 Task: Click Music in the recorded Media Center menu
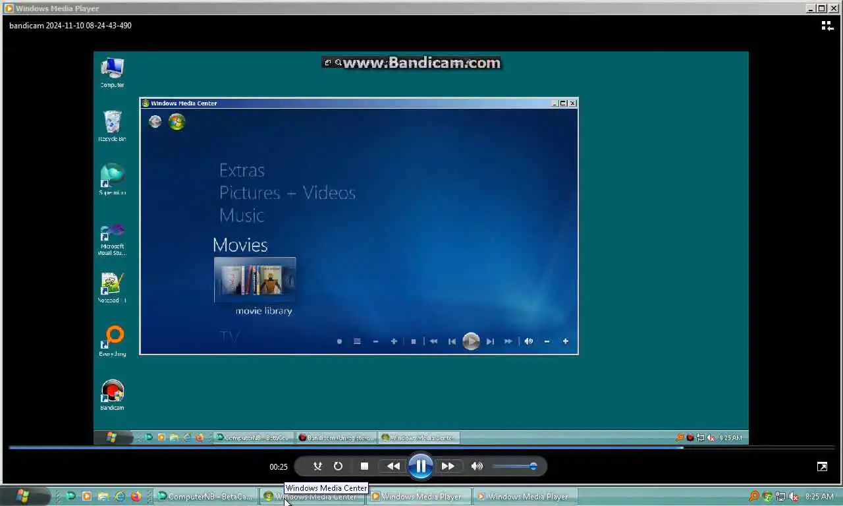(x=242, y=215)
